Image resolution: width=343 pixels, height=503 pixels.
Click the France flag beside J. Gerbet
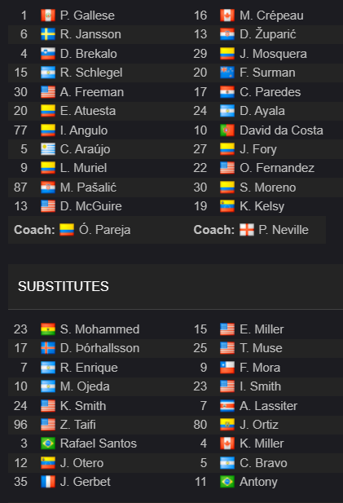pos(48,482)
